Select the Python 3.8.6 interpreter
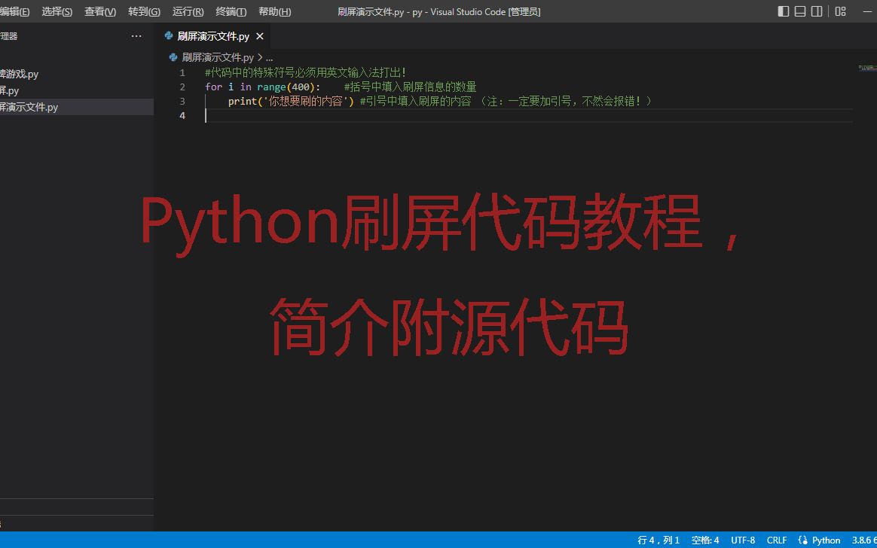 pos(865,540)
